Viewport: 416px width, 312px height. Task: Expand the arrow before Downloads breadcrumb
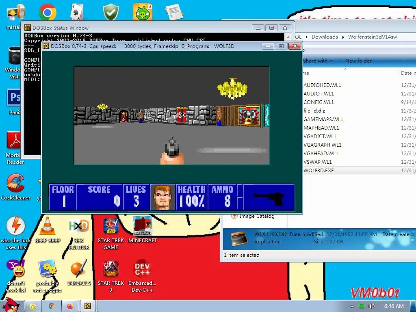tap(307, 37)
